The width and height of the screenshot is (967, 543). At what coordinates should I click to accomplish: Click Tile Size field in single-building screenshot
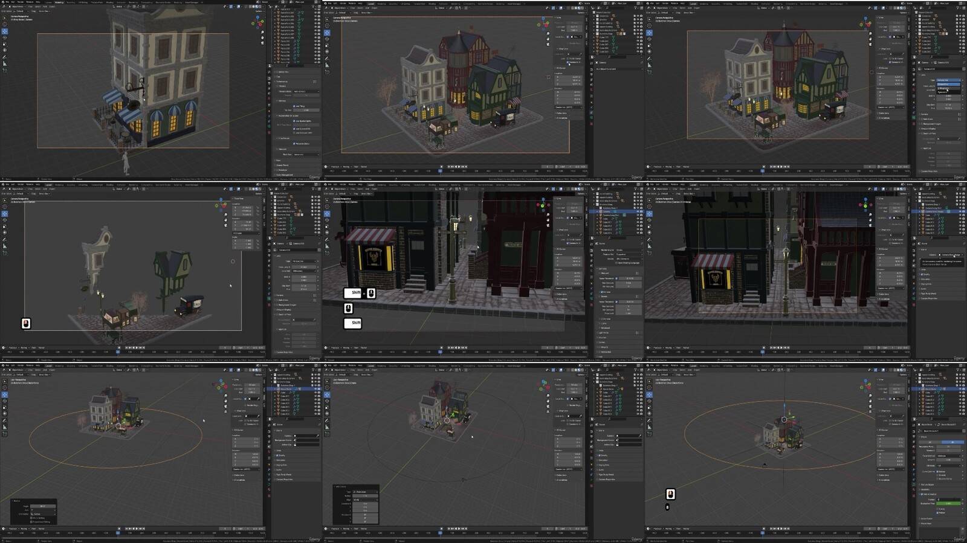click(x=306, y=110)
